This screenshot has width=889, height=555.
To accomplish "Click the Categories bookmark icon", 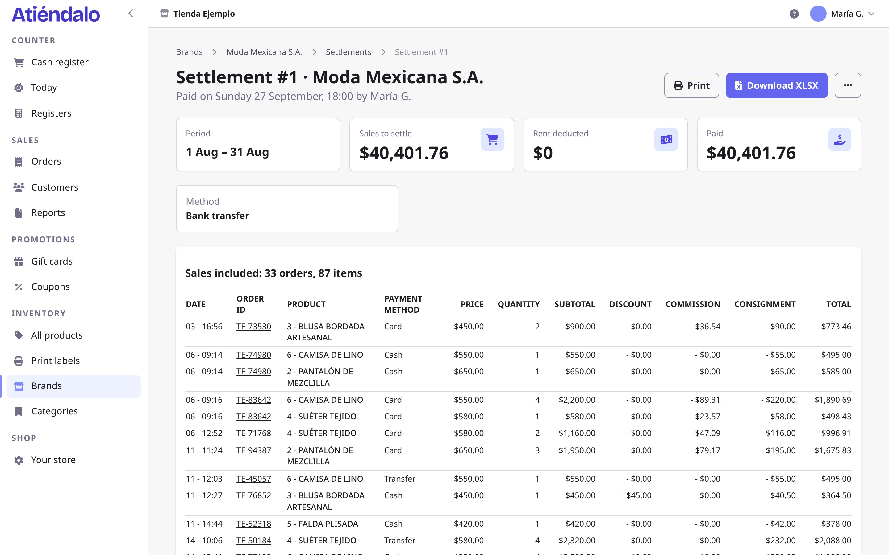I will (19, 412).
